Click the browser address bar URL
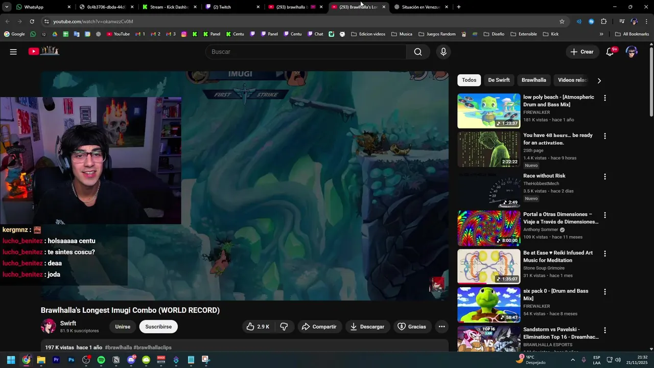The height and width of the screenshot is (368, 654). click(x=93, y=21)
